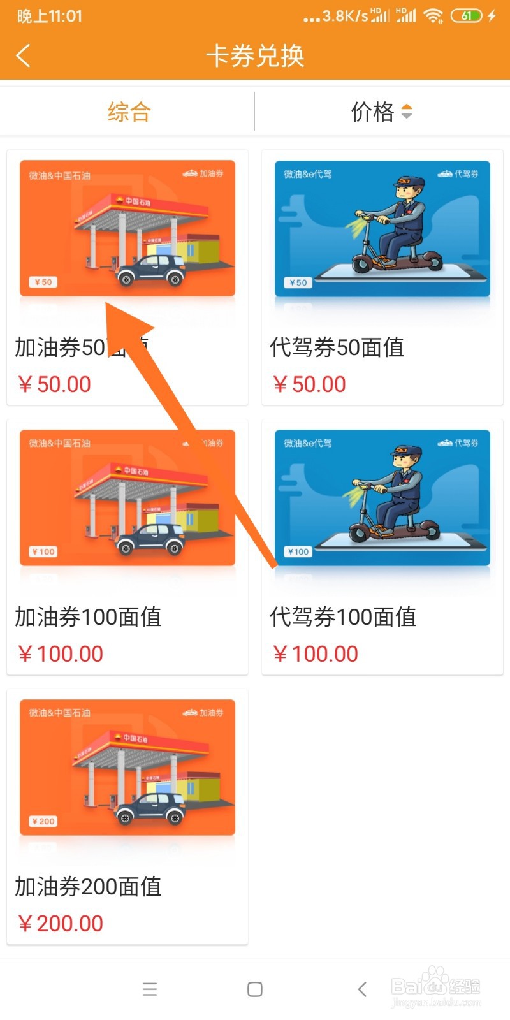Open the 代驾券50面值 card image

[382, 228]
